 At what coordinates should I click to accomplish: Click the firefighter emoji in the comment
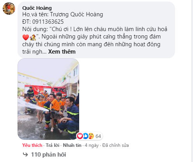point(33,37)
